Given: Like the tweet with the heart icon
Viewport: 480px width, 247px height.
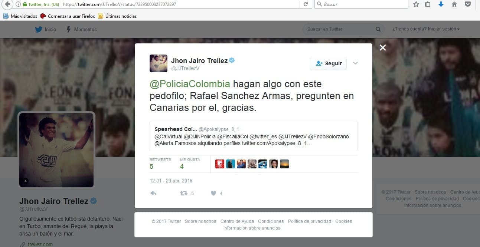Looking at the screenshot, I should [x=213, y=193].
